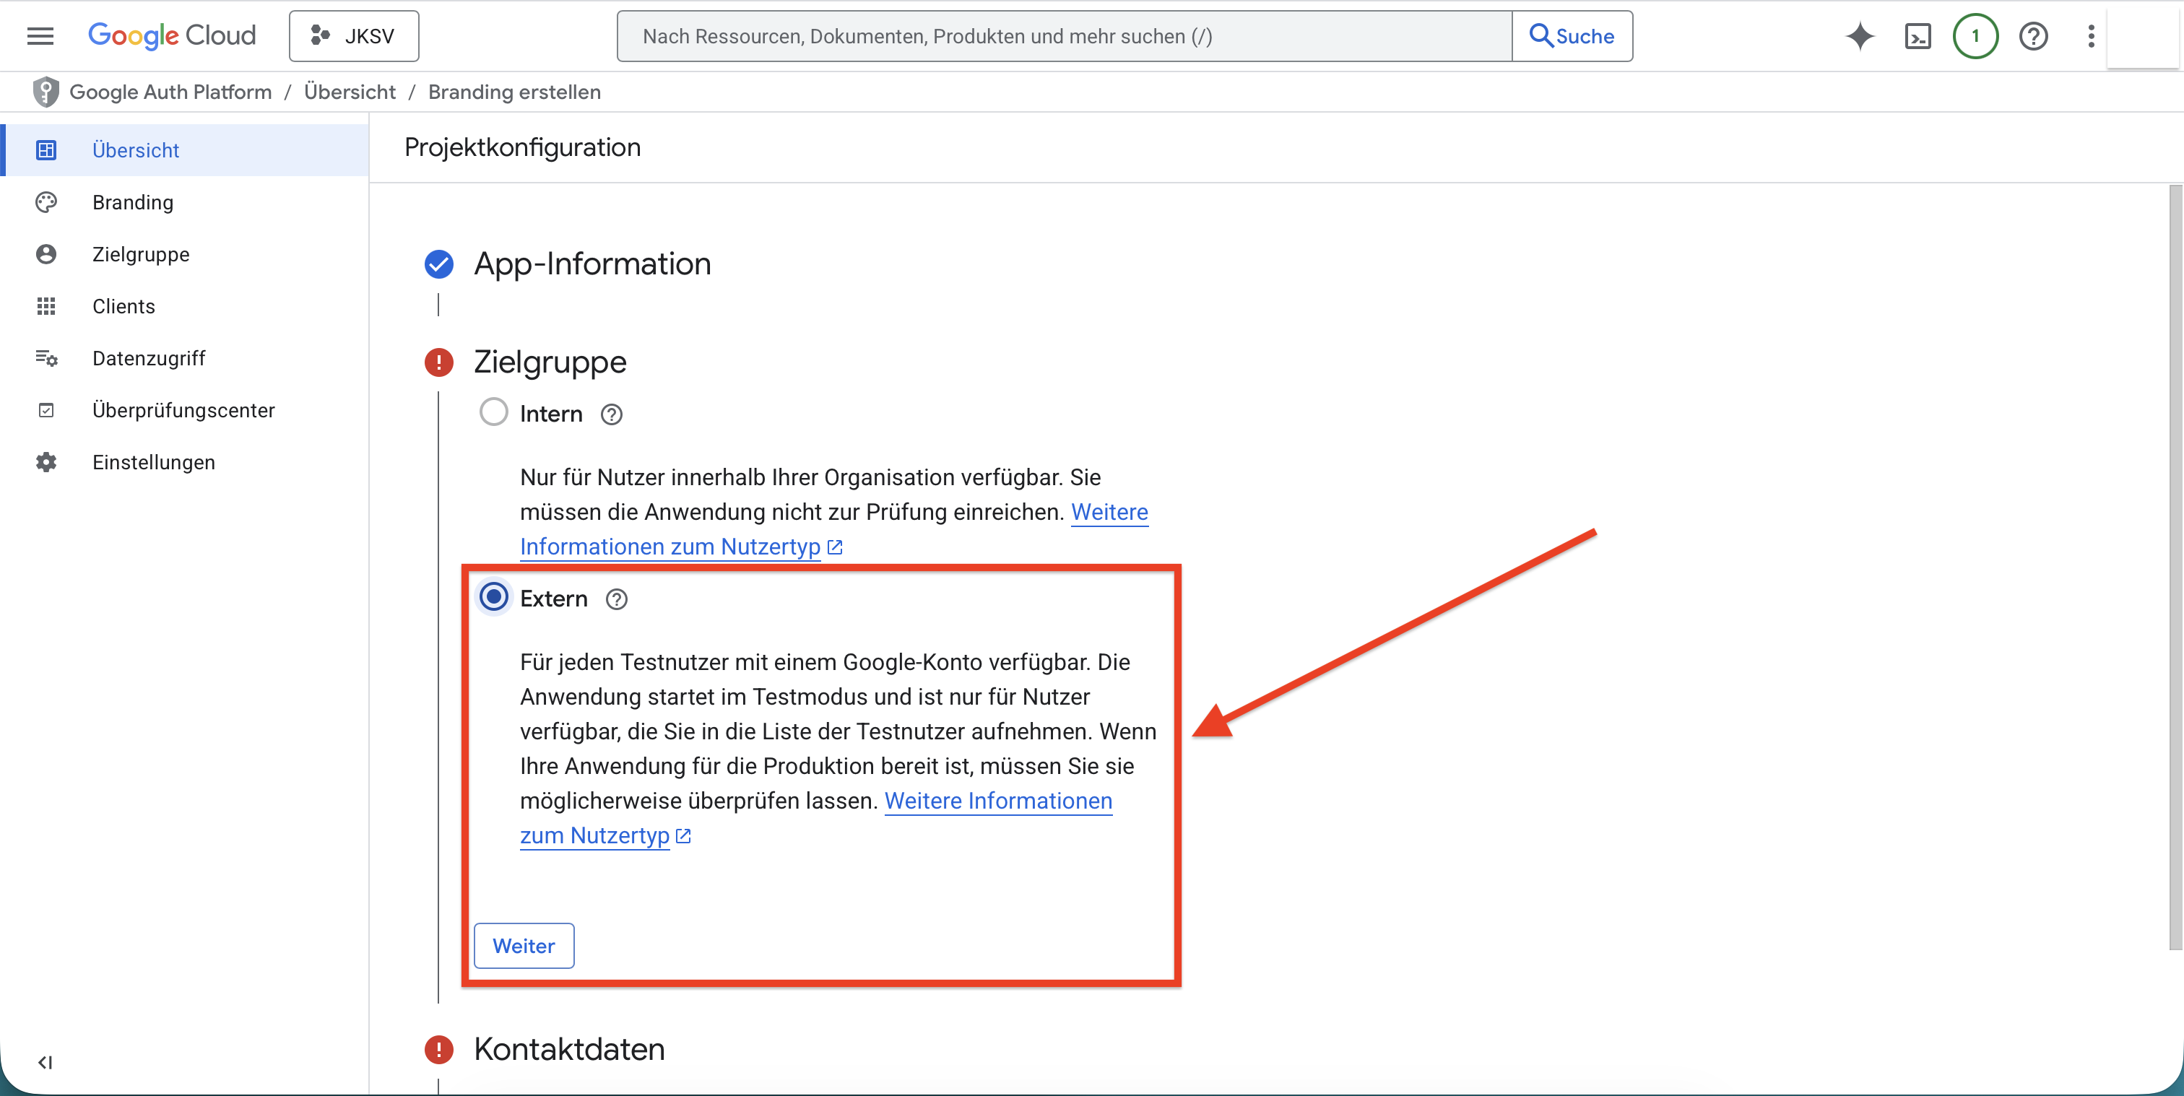Click the Weiter button

pyautogui.click(x=523, y=945)
